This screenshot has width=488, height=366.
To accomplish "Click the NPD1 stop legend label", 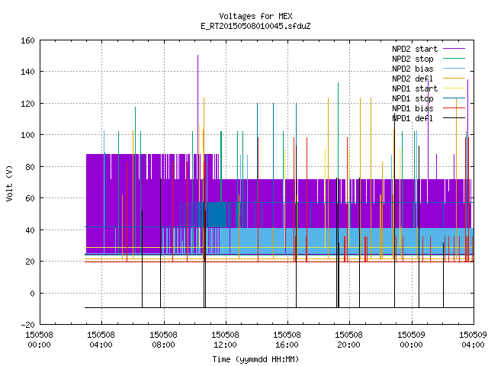I will 413,98.
